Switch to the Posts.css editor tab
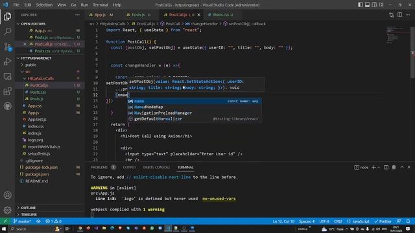 (x=220, y=15)
